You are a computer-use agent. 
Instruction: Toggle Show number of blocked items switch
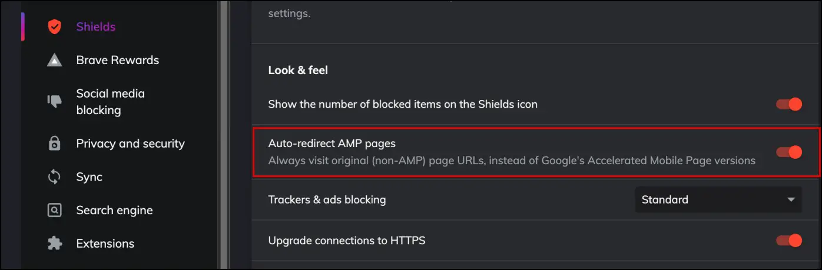(x=789, y=104)
